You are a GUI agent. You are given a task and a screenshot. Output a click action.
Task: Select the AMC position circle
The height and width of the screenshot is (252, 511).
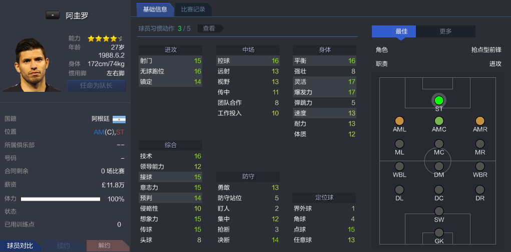439,121
